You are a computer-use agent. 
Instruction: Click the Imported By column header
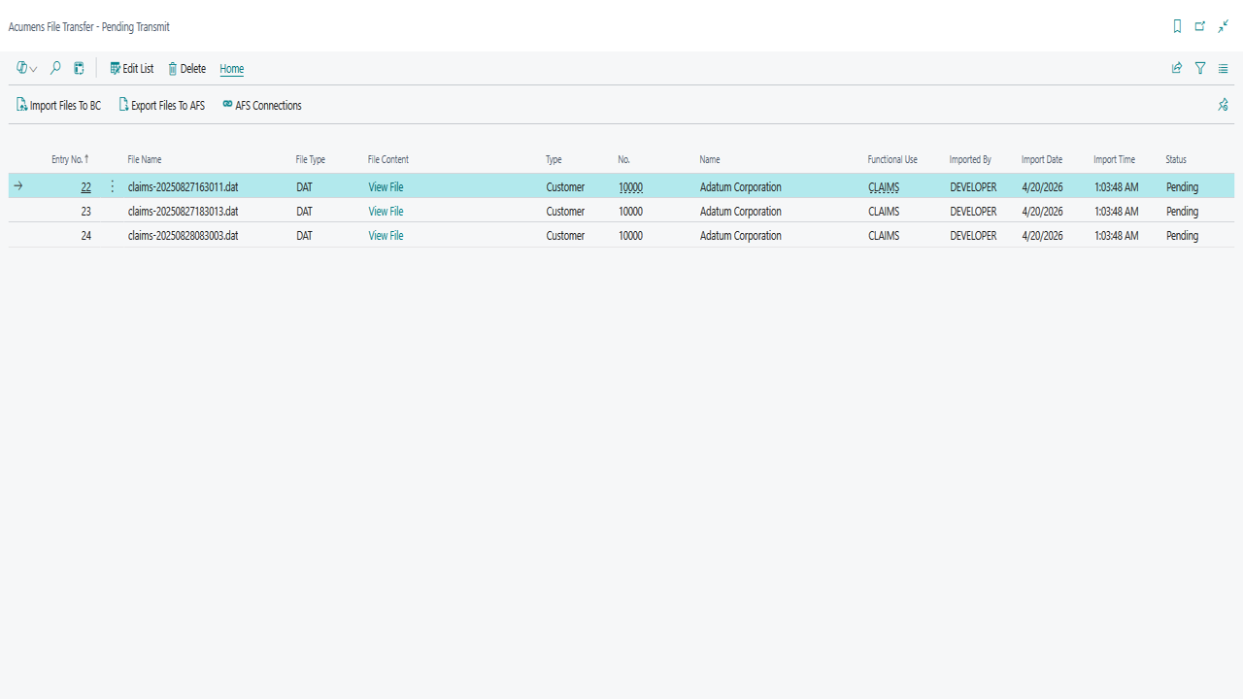point(970,159)
